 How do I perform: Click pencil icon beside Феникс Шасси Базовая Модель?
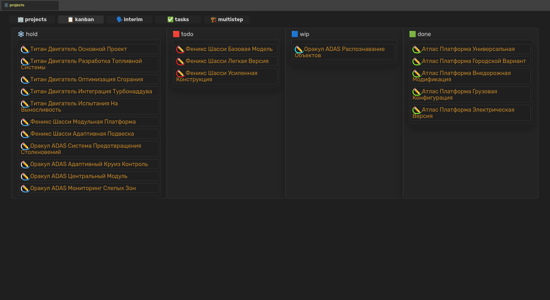click(x=180, y=49)
